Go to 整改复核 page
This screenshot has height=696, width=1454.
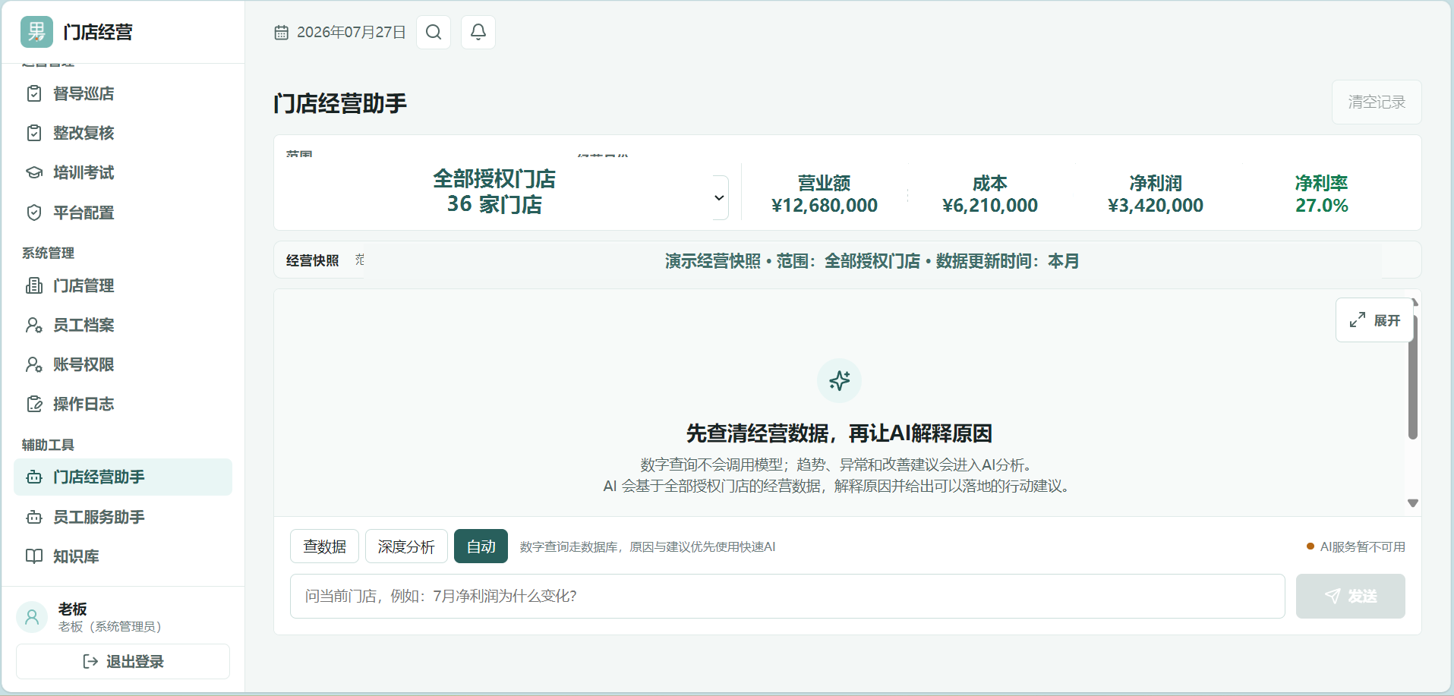[x=123, y=133]
